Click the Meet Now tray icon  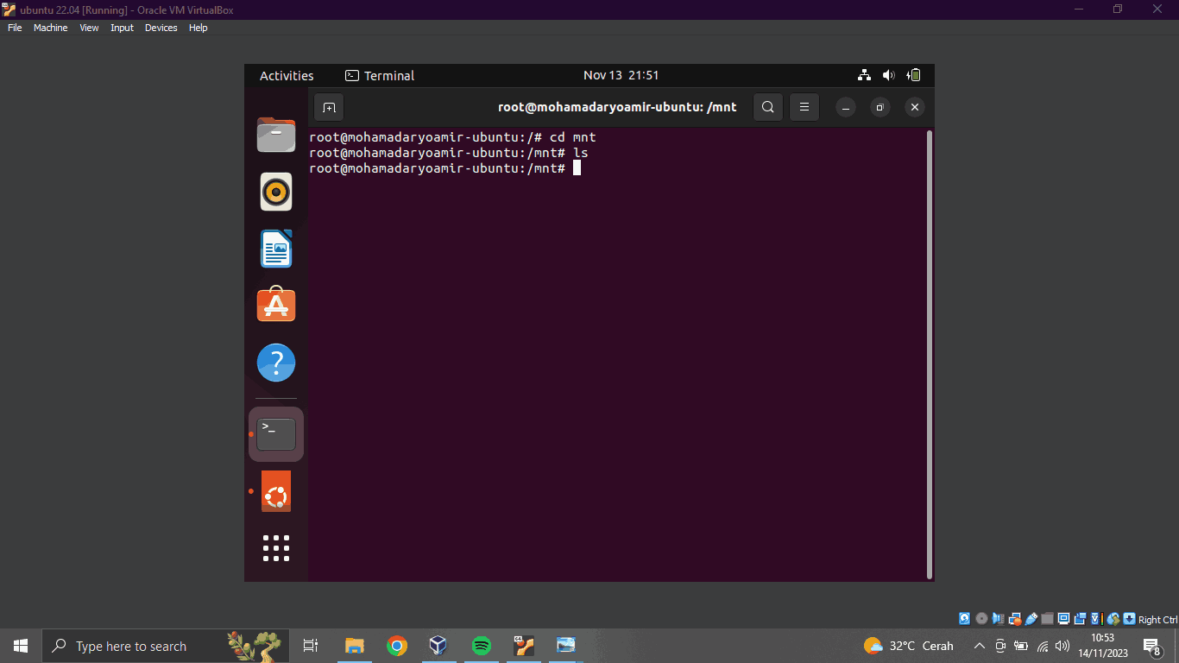pos(1000,646)
